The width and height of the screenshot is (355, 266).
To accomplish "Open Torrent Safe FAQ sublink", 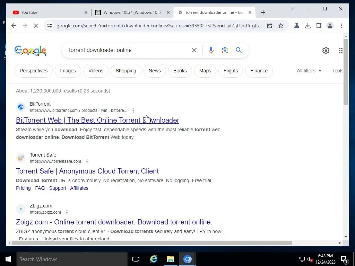I will [40, 188].
